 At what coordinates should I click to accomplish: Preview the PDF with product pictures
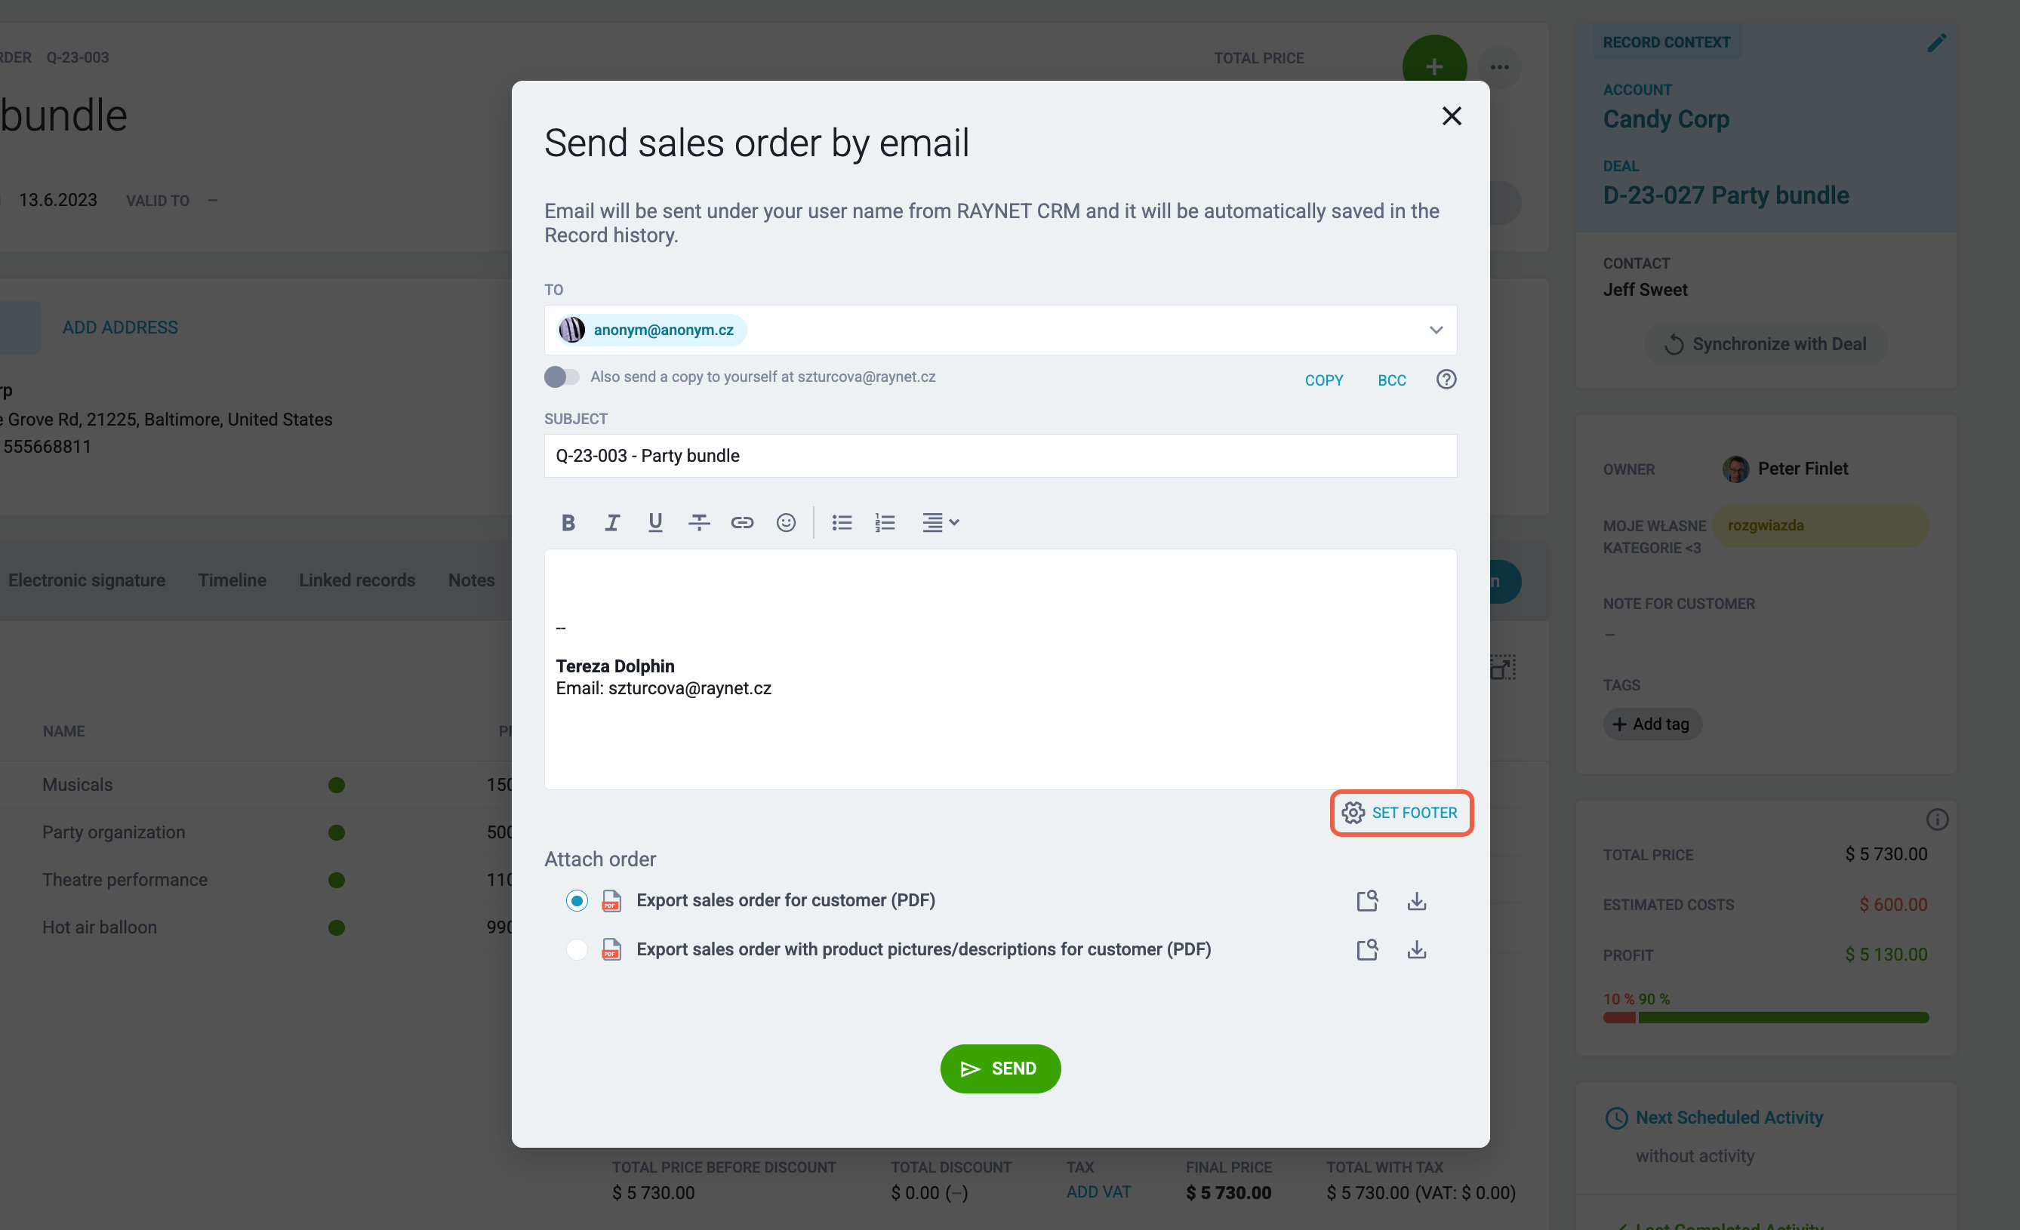pyautogui.click(x=1366, y=949)
